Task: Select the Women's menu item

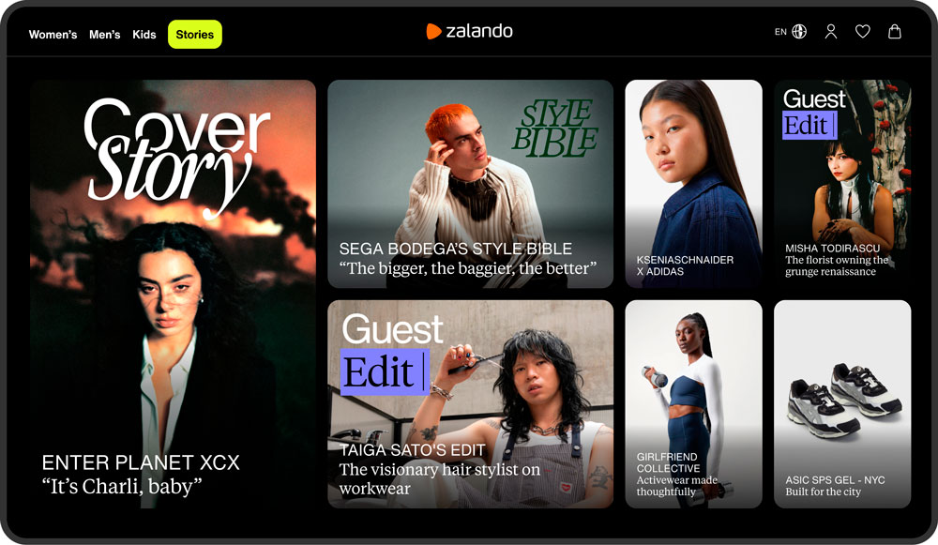Action: pos(53,35)
